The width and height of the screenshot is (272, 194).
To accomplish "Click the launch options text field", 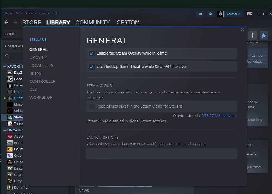I will 161,153.
